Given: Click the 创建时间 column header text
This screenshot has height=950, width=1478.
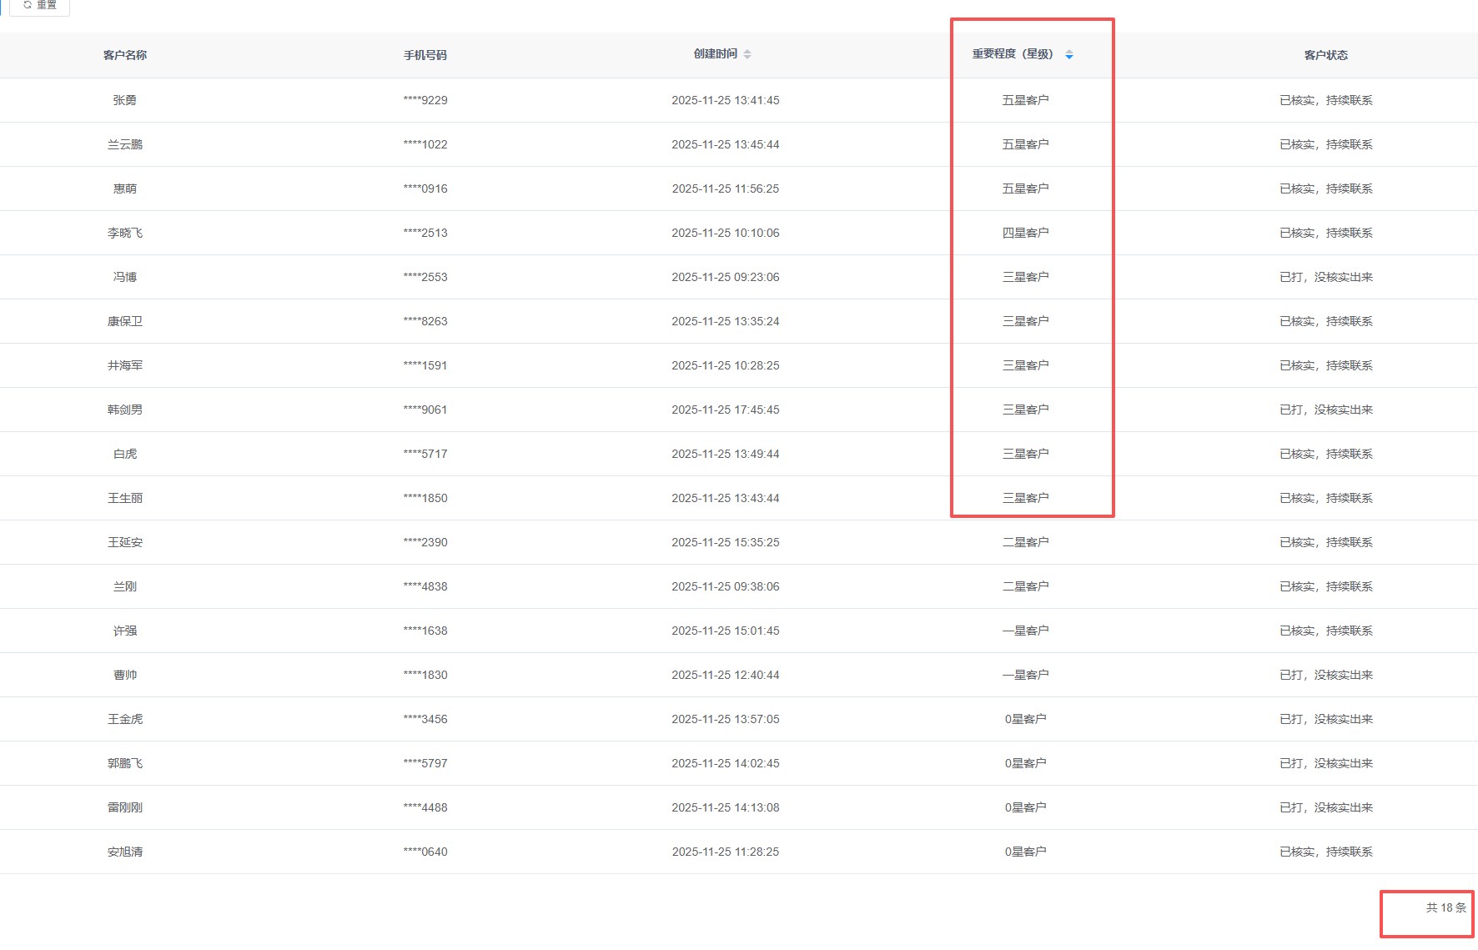Looking at the screenshot, I should [715, 54].
